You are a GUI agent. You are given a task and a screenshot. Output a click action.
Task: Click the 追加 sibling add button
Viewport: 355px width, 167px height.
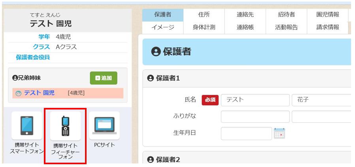(x=104, y=78)
